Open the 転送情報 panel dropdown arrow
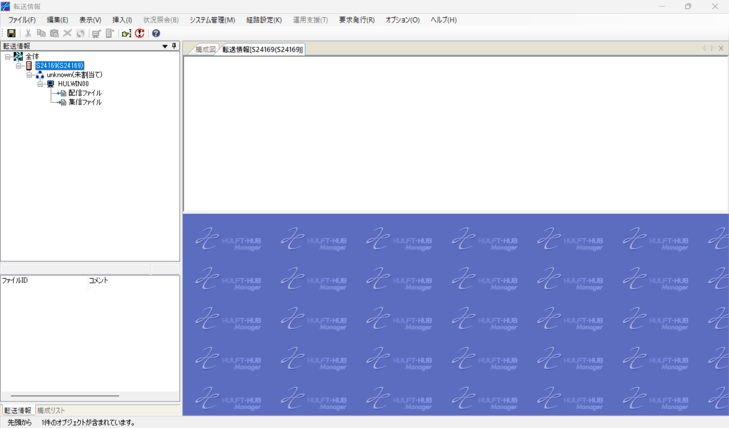The height and width of the screenshot is (428, 729). coord(165,46)
